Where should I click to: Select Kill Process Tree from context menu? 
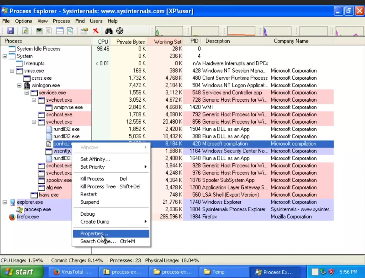coord(98,186)
